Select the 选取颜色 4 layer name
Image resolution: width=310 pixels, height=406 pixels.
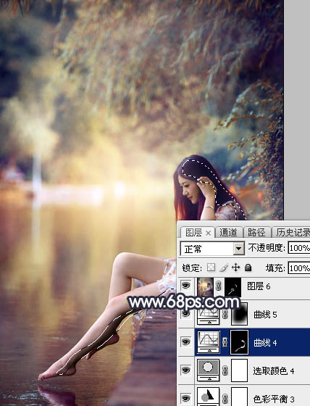point(274,370)
